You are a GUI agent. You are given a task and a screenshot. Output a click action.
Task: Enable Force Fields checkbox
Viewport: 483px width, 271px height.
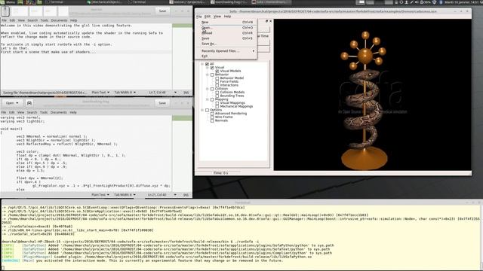(217, 82)
